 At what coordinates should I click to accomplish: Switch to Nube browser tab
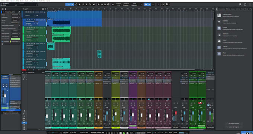click(x=243, y=9)
